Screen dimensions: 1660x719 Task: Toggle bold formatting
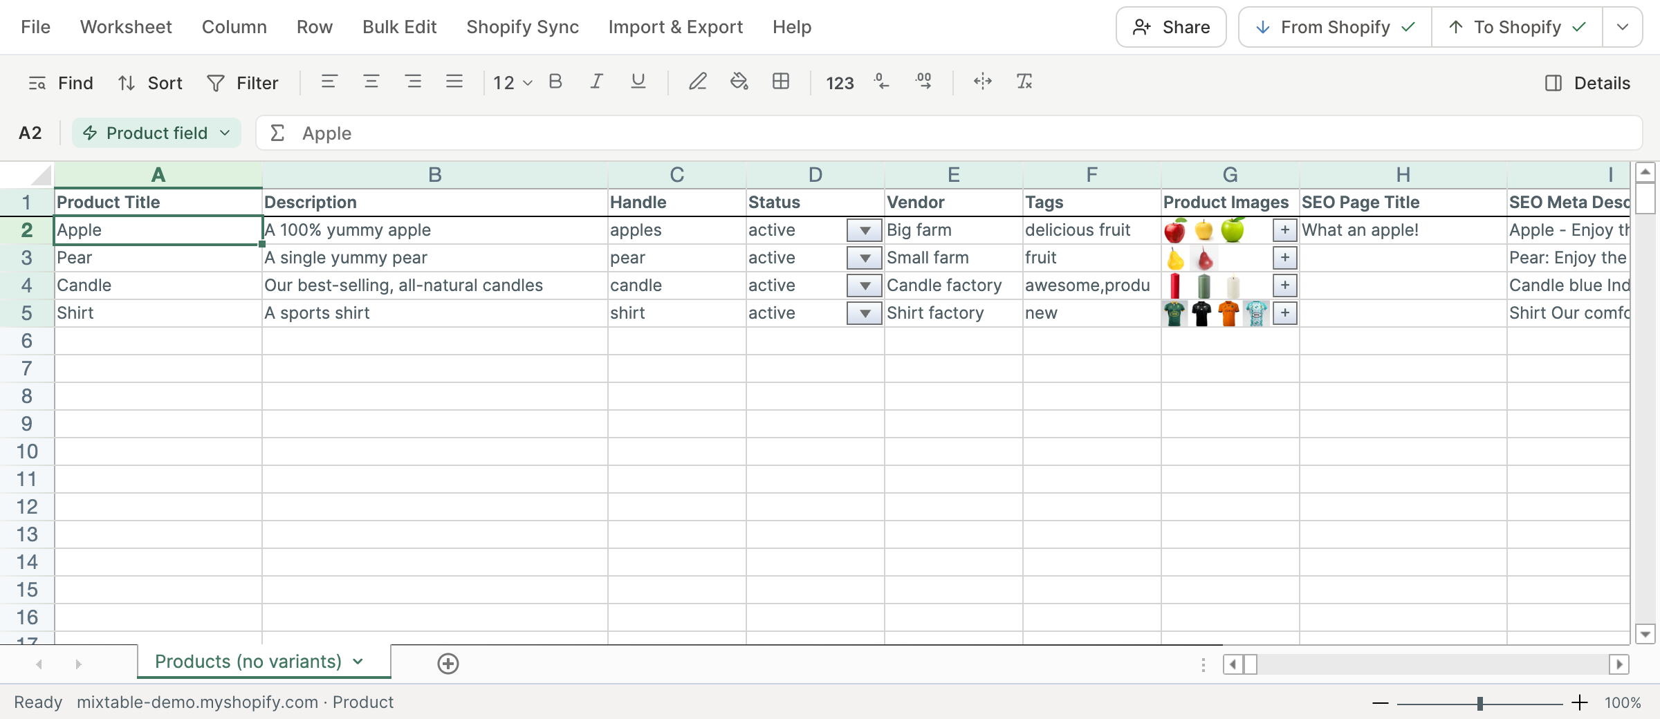(555, 82)
